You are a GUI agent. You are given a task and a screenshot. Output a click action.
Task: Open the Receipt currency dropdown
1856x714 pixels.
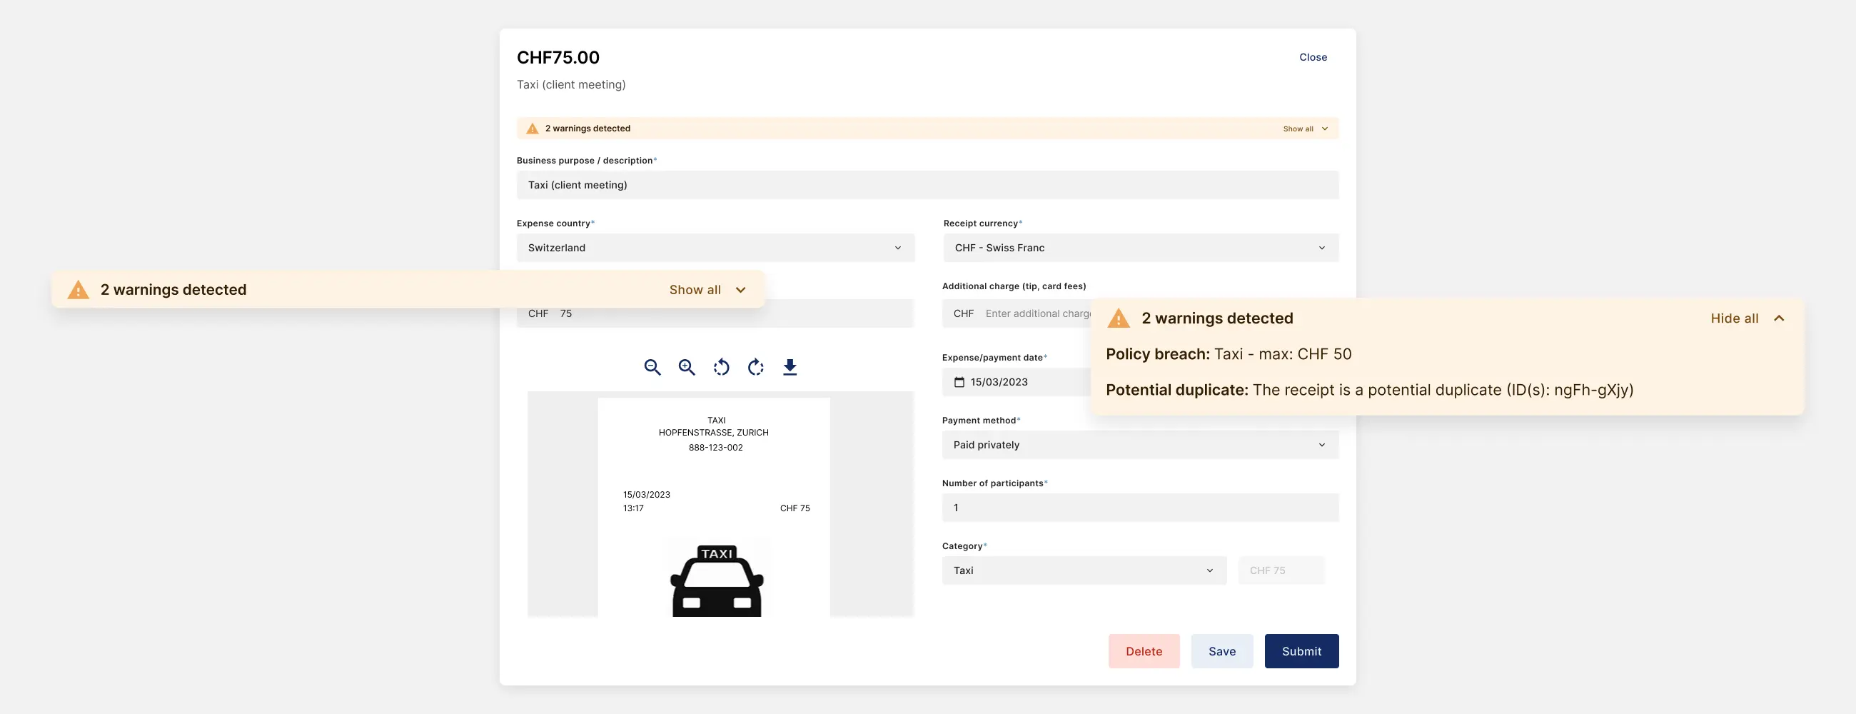point(1140,248)
